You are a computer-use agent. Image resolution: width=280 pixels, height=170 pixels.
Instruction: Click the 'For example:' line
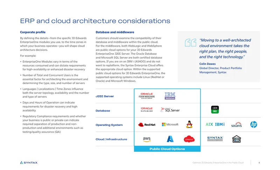point(28,56)
